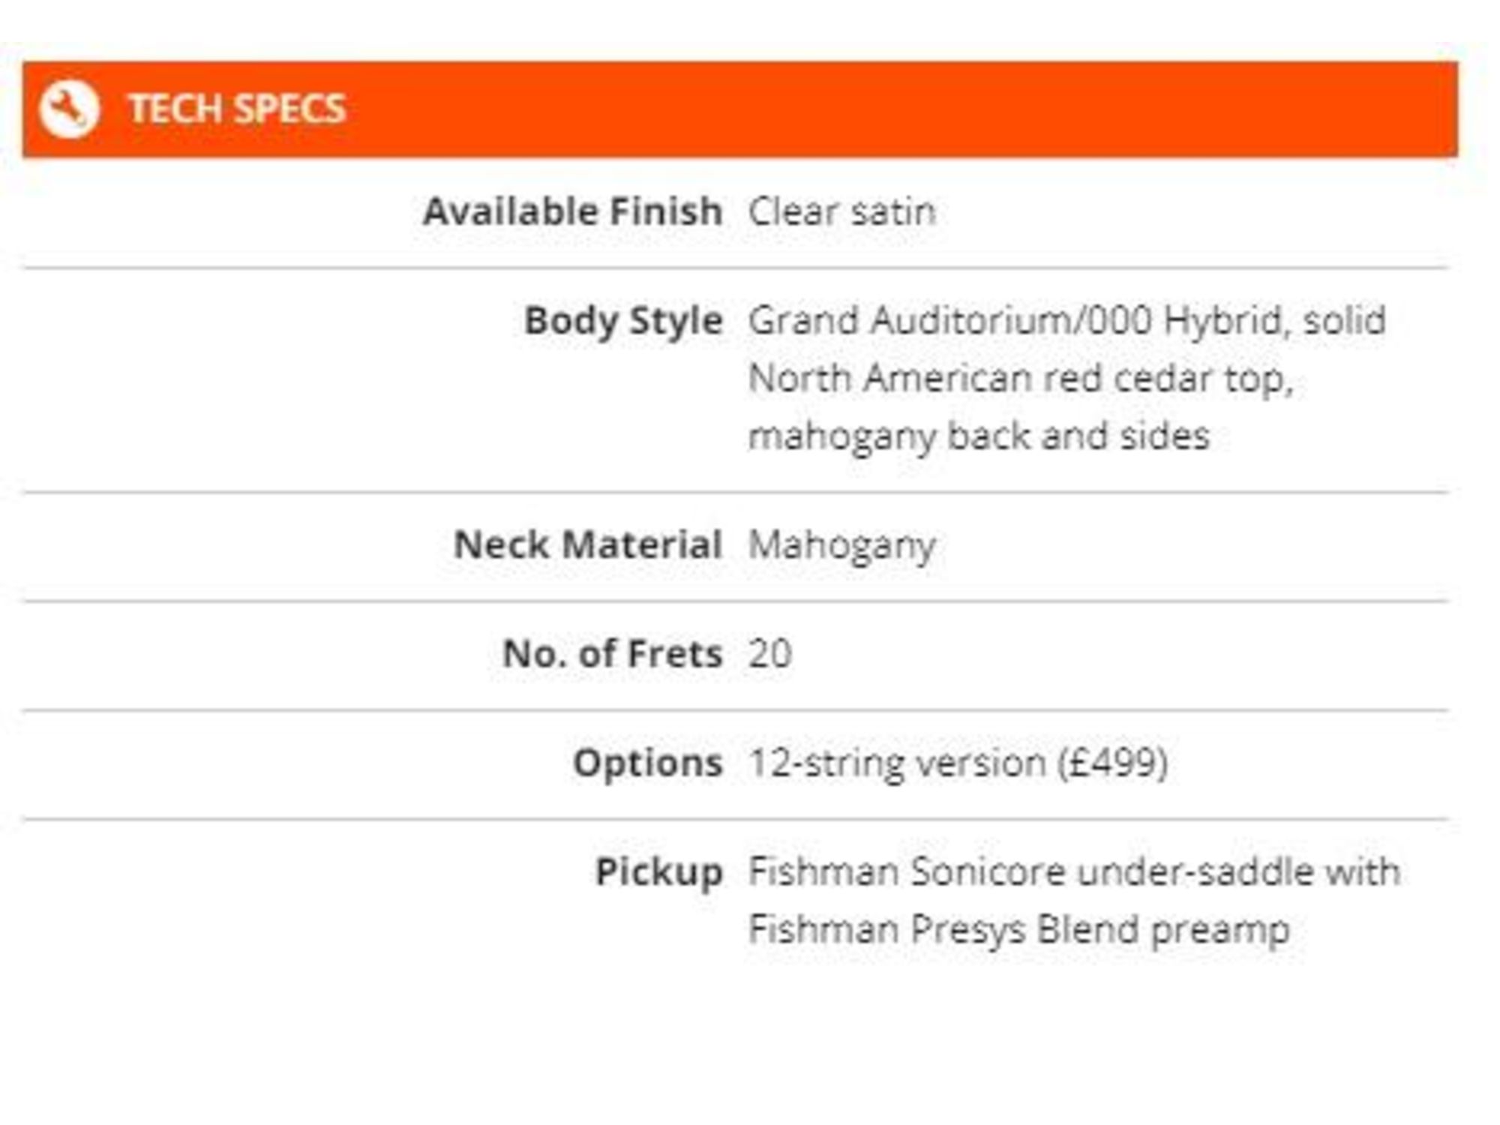Select the Available Finish label
The image size is (1500, 1125).
tap(573, 211)
